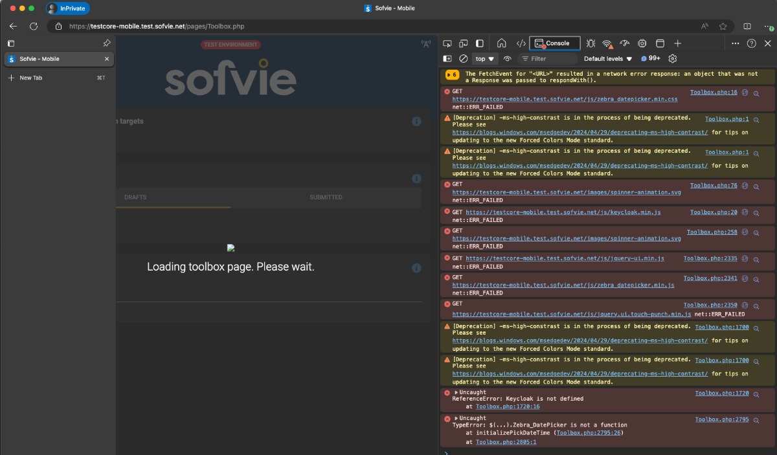Click search icon on jquery-ui.min.js error row
Viewport: 777px width, 455px height.
point(756,259)
